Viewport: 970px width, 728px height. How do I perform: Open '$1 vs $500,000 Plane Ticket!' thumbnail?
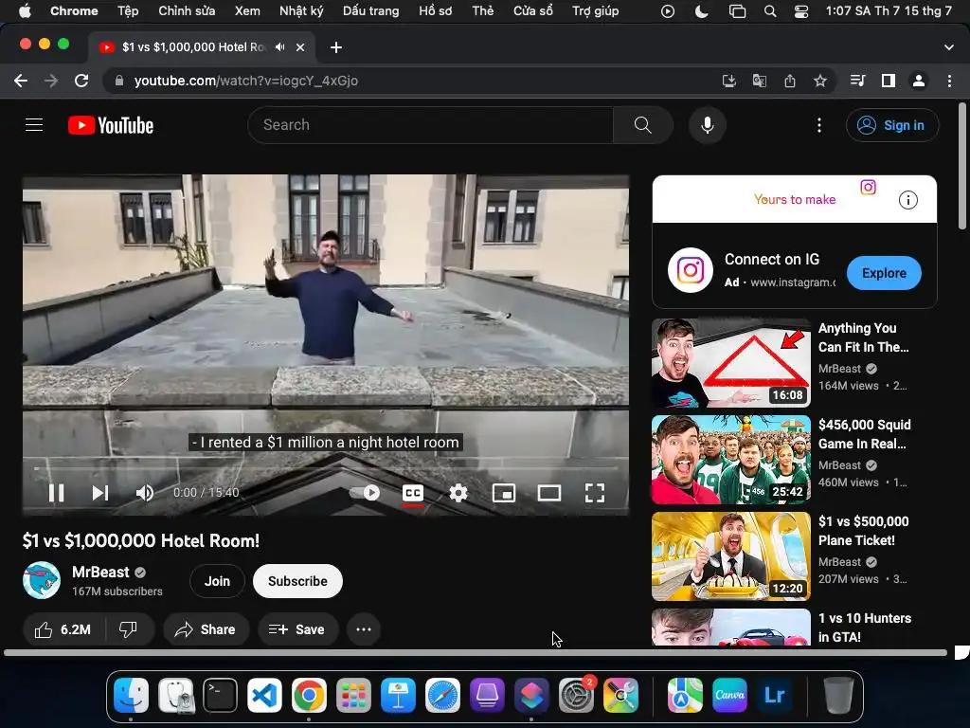[731, 555]
